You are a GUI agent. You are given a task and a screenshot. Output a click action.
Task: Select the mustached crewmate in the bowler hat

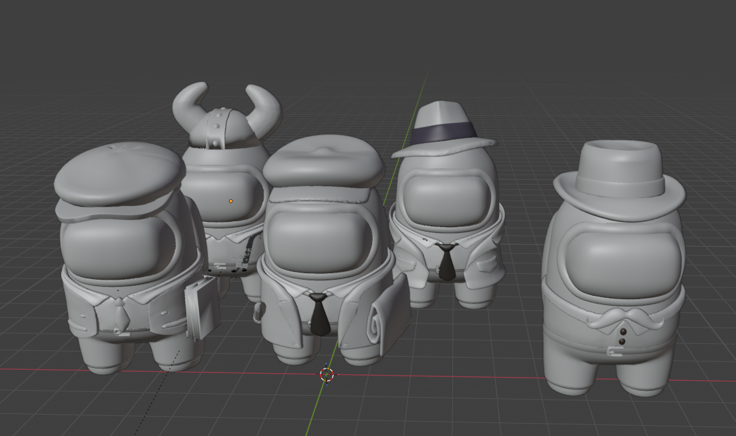[x=614, y=267]
